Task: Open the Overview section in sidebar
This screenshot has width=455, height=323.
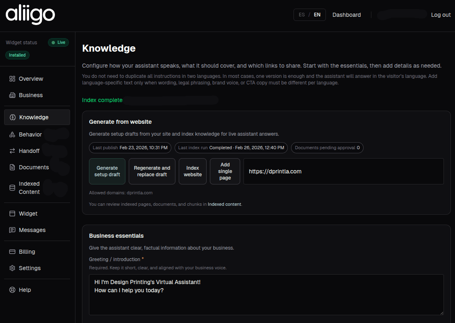Action: pyautogui.click(x=31, y=79)
